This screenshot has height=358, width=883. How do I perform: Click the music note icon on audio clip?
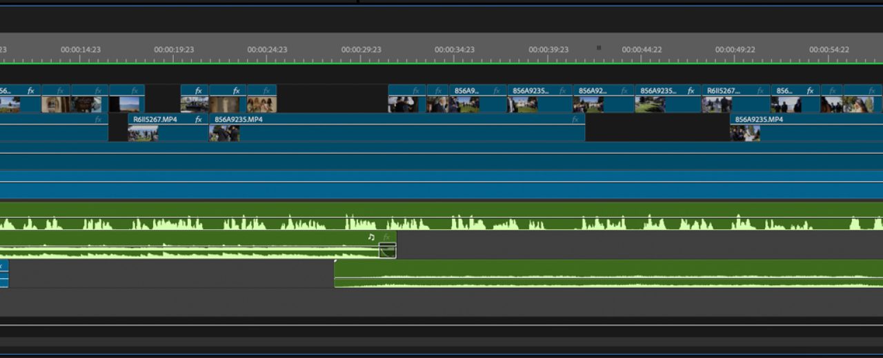point(371,237)
